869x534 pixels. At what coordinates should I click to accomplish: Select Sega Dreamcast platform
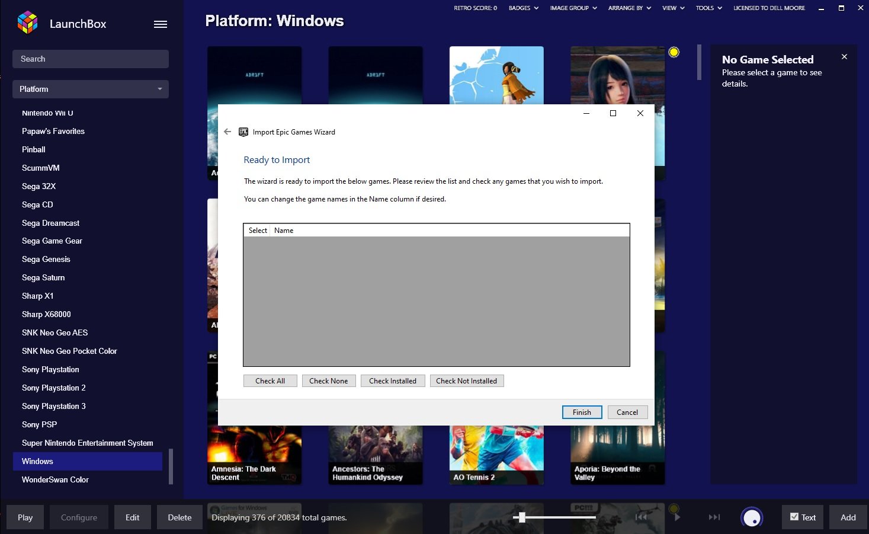[x=50, y=223]
